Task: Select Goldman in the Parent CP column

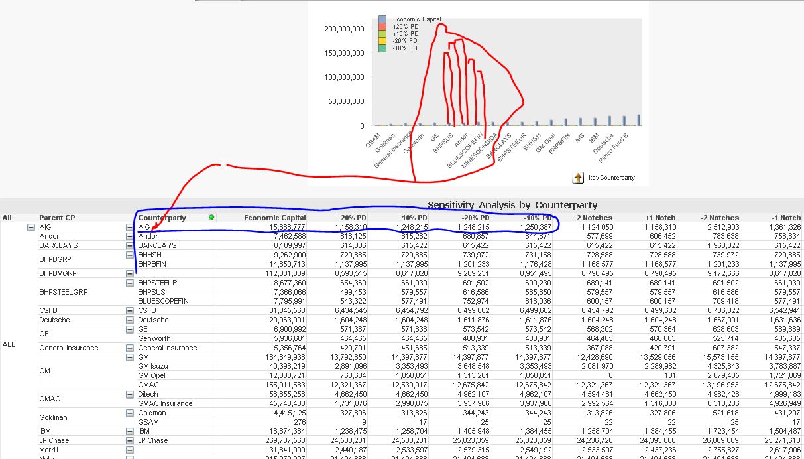Action: coord(52,417)
